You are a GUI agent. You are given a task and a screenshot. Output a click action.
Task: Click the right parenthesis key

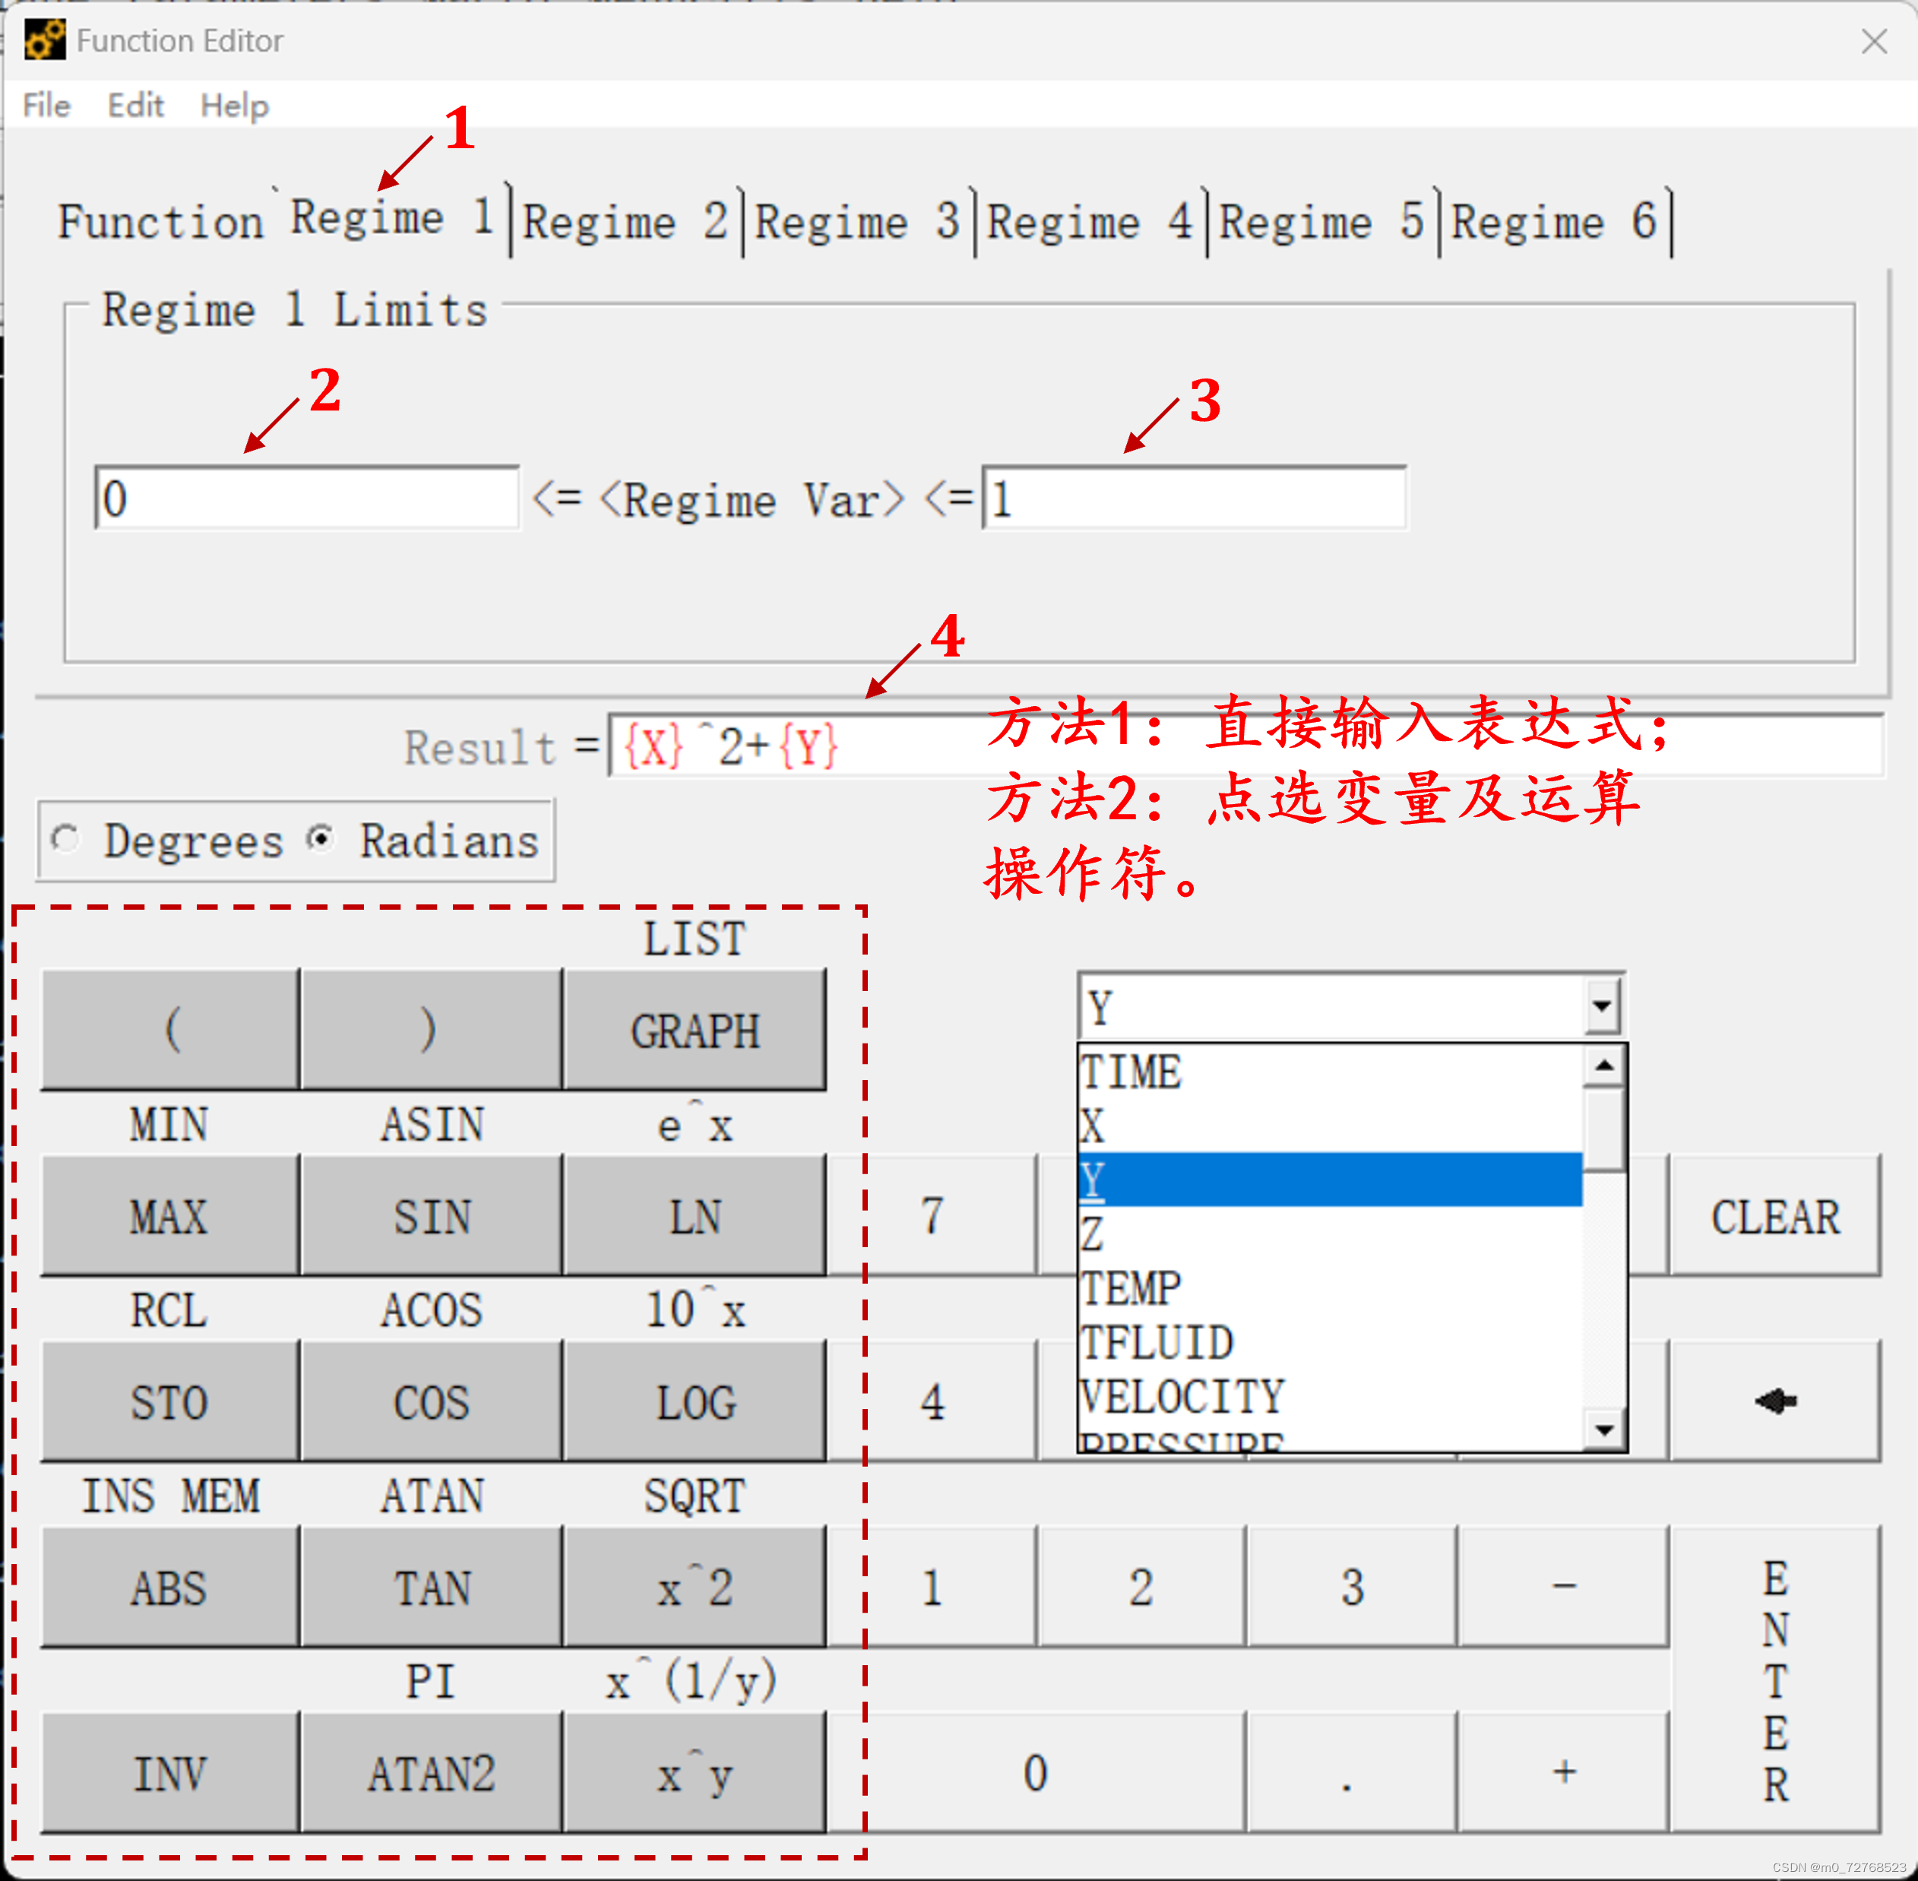point(431,1031)
